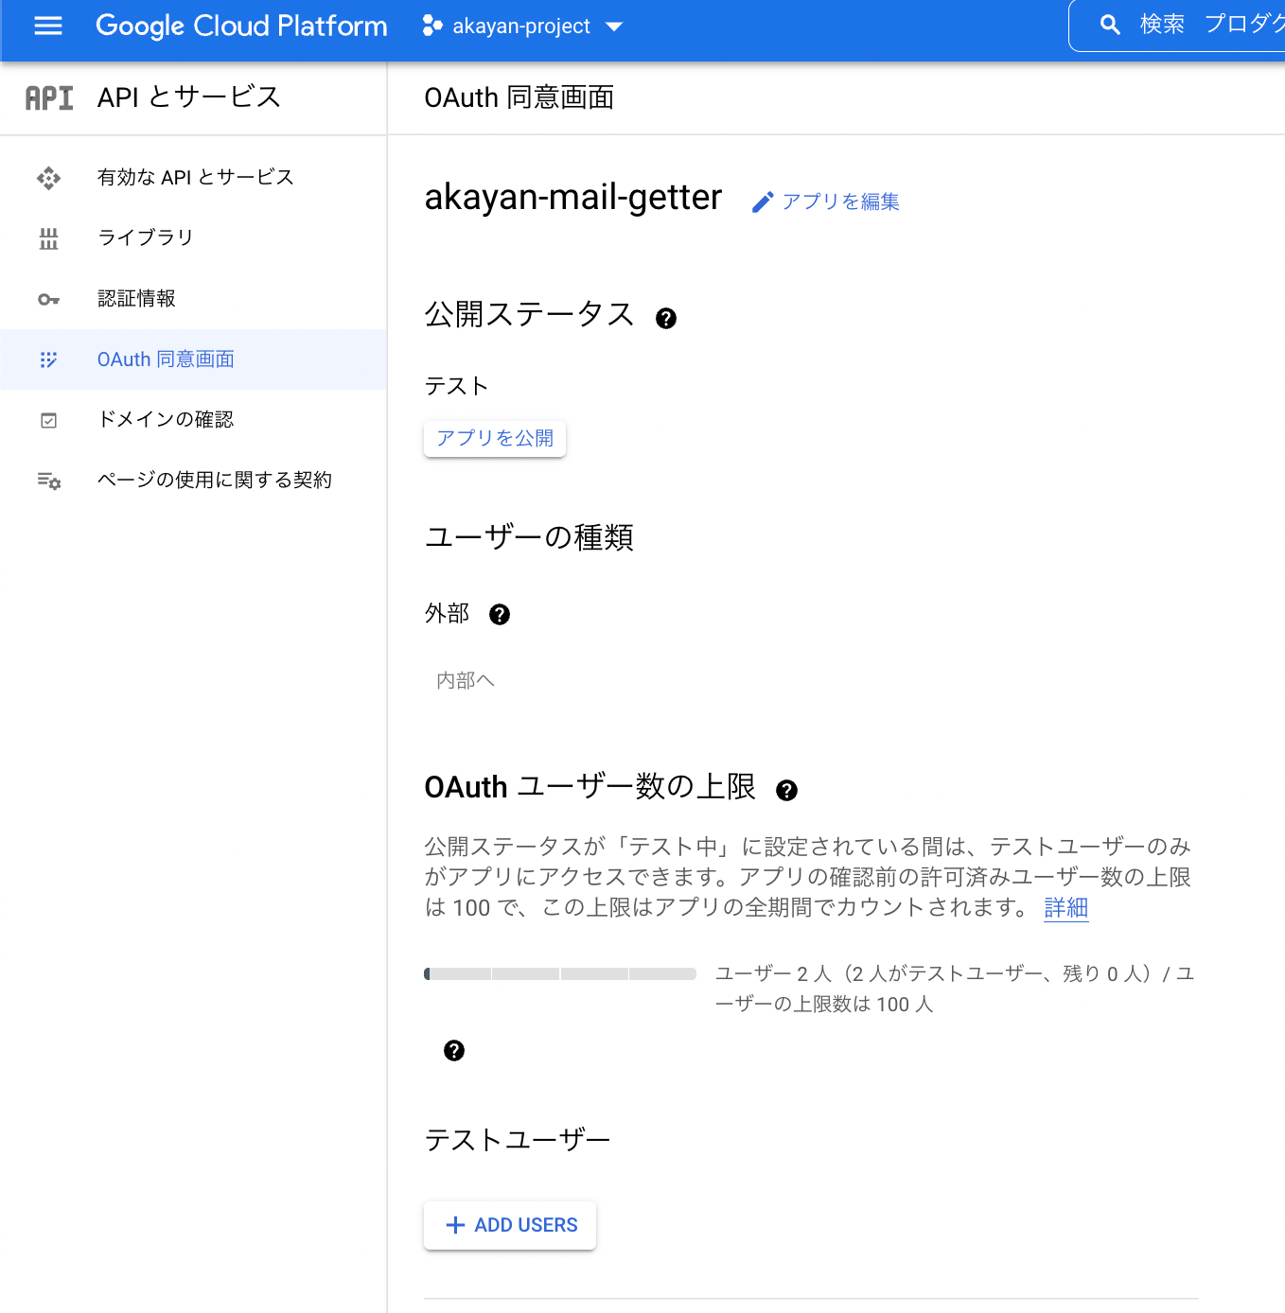Screen dimensions: 1285x1313
Task: Click the ライブラリ library icon
Action: tap(48, 238)
